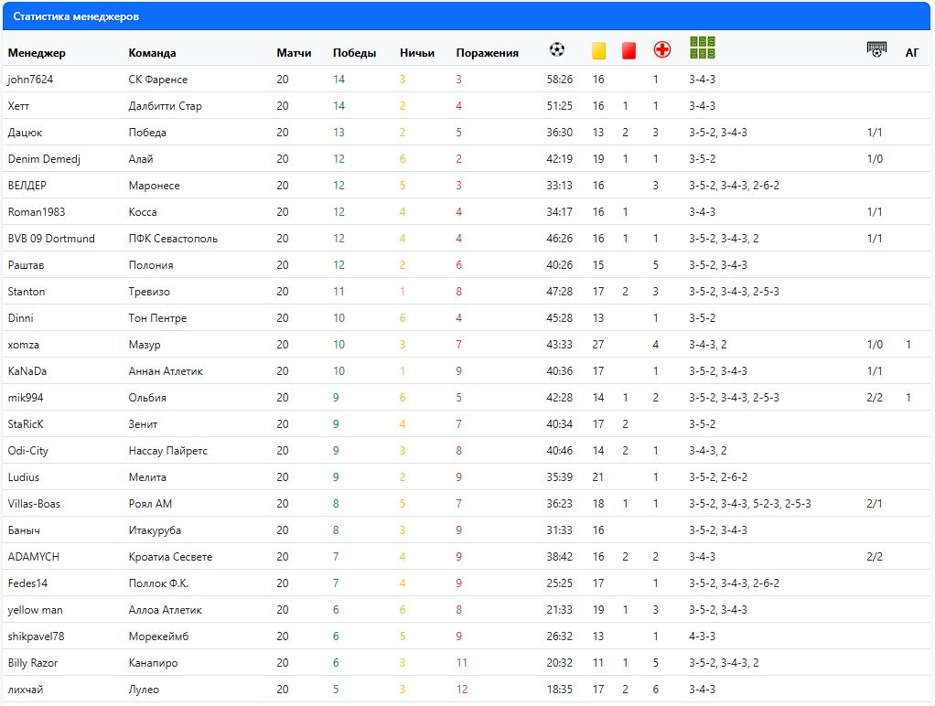Click the Поражения column header
Viewport: 935px width, 706px height.
coord(487,53)
